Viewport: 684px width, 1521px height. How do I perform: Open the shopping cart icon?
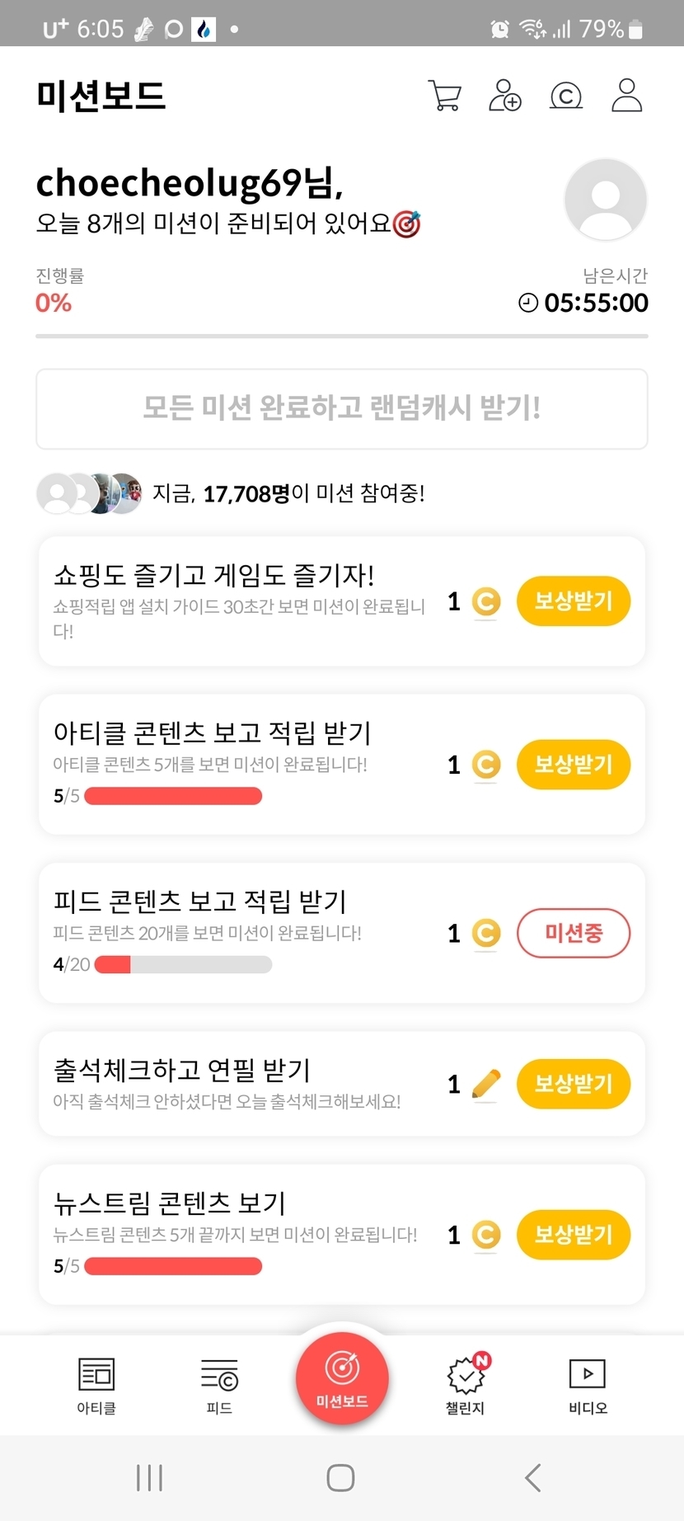445,96
